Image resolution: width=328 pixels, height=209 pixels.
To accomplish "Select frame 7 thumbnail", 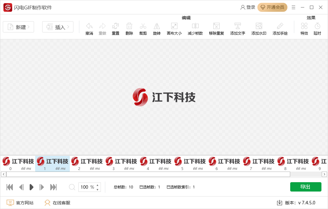I will 259,164.
